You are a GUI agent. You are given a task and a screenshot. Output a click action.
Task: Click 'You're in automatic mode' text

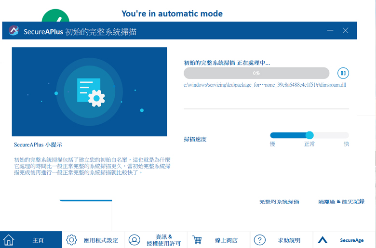coord(172,13)
